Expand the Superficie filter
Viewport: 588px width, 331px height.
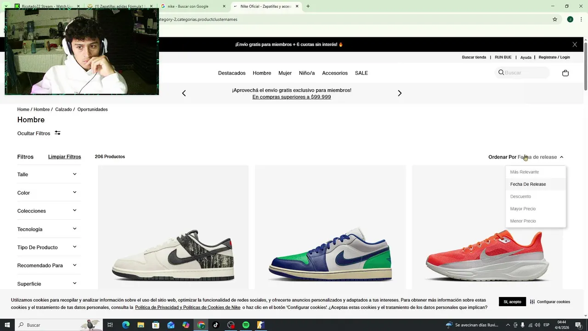pos(49,284)
